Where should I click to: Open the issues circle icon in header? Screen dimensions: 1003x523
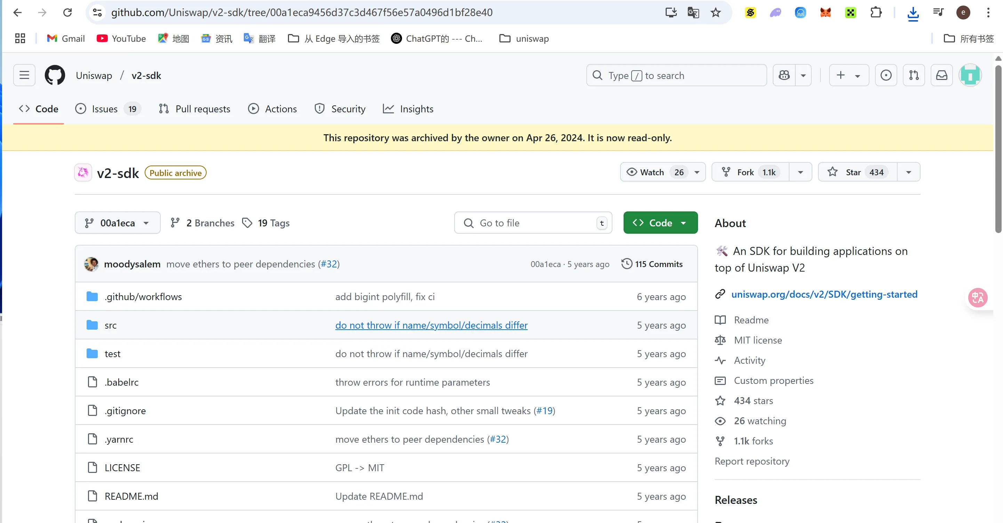(886, 75)
